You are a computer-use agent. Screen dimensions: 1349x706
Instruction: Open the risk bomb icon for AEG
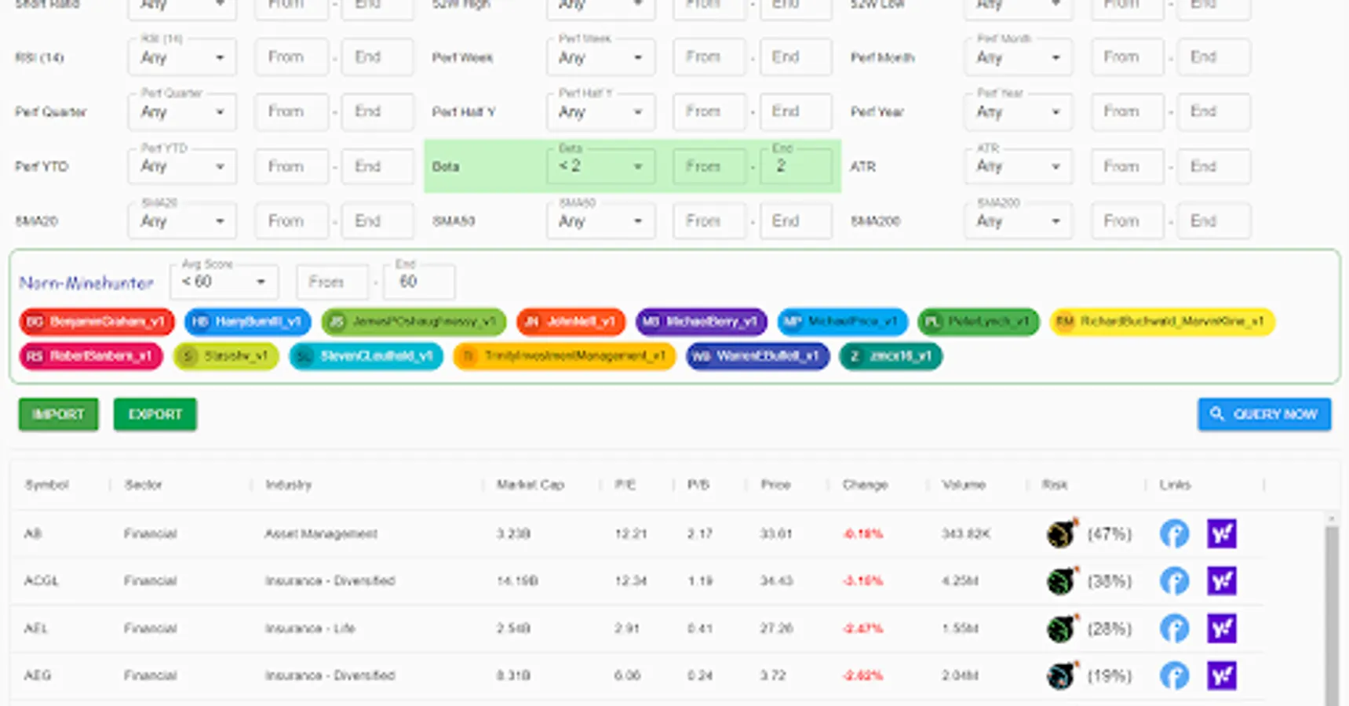[1062, 675]
